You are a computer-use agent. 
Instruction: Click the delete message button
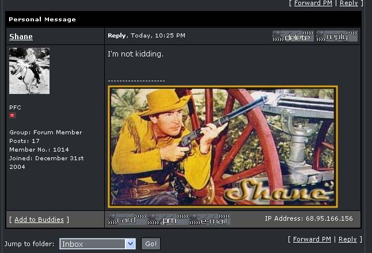293,36
